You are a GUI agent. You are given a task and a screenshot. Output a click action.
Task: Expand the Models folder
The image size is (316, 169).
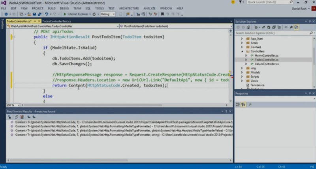(242, 72)
